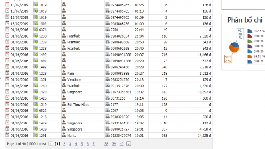Click person icon in the 20:29 row
The height and width of the screenshot is (149, 265).
point(64,60)
